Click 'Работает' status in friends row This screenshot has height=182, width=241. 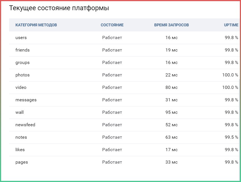(x=112, y=50)
